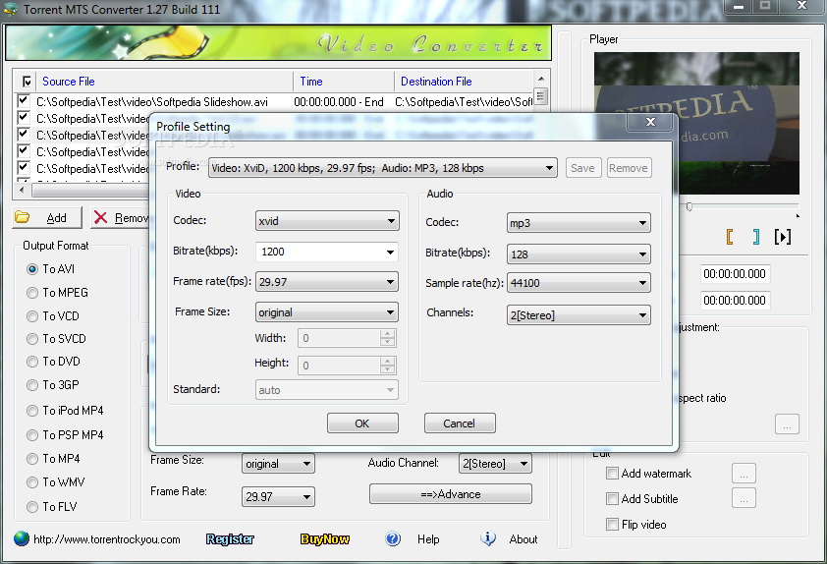Click the Source File column header
The height and width of the screenshot is (564, 827).
click(165, 82)
